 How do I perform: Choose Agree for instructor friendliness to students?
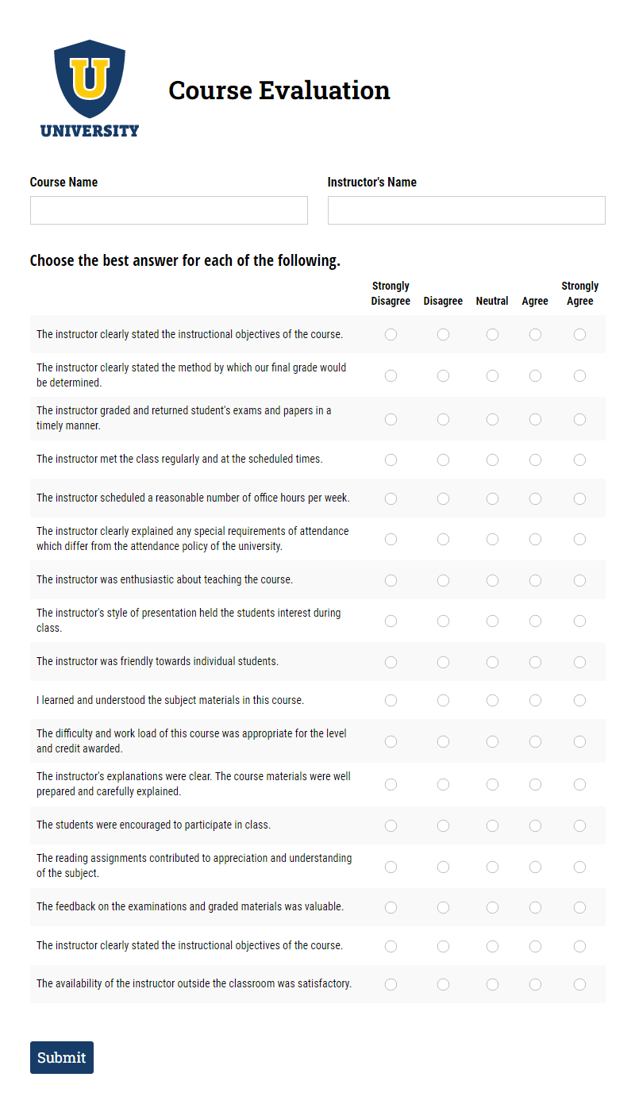point(535,661)
